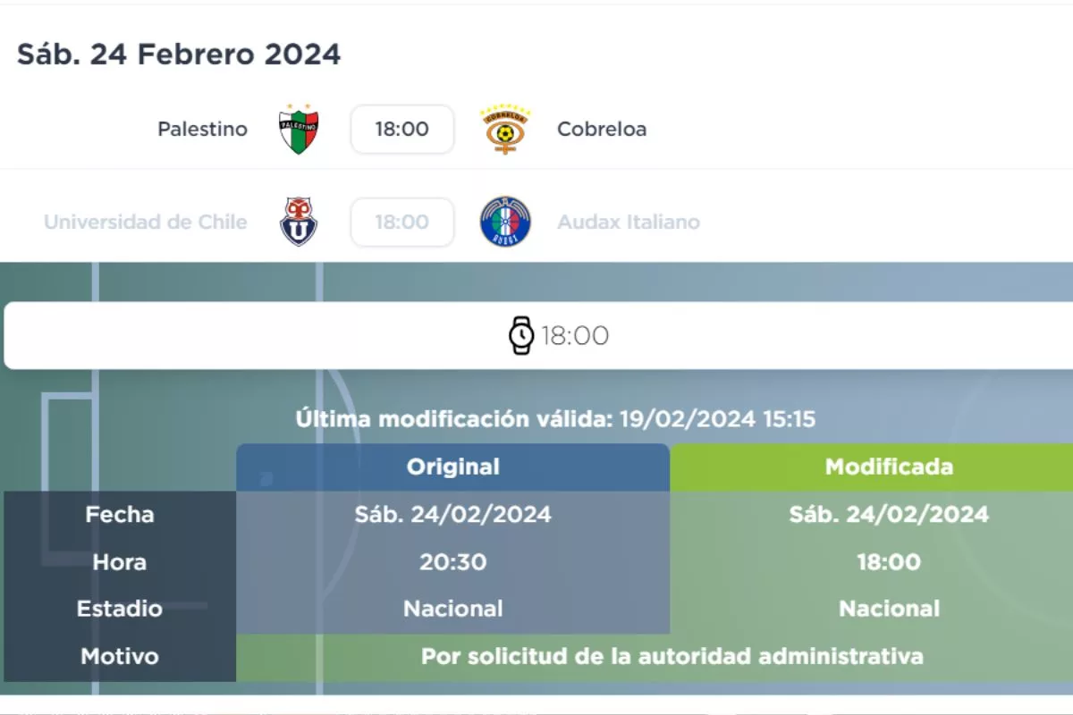The height and width of the screenshot is (715, 1073).
Task: Click the Hora row label
Action: (x=120, y=562)
